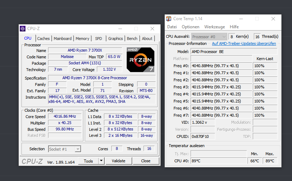292x181 pixels.
Task: Click the Max TDP value 65.0 W
Action: 114,57
